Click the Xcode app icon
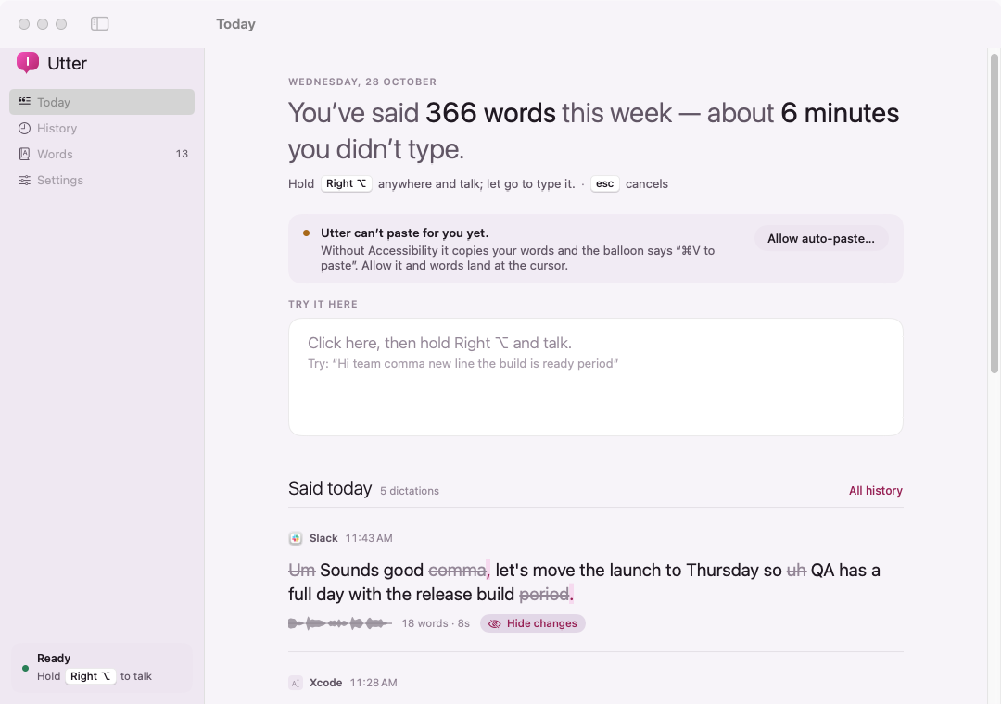1001x704 pixels. coord(296,683)
